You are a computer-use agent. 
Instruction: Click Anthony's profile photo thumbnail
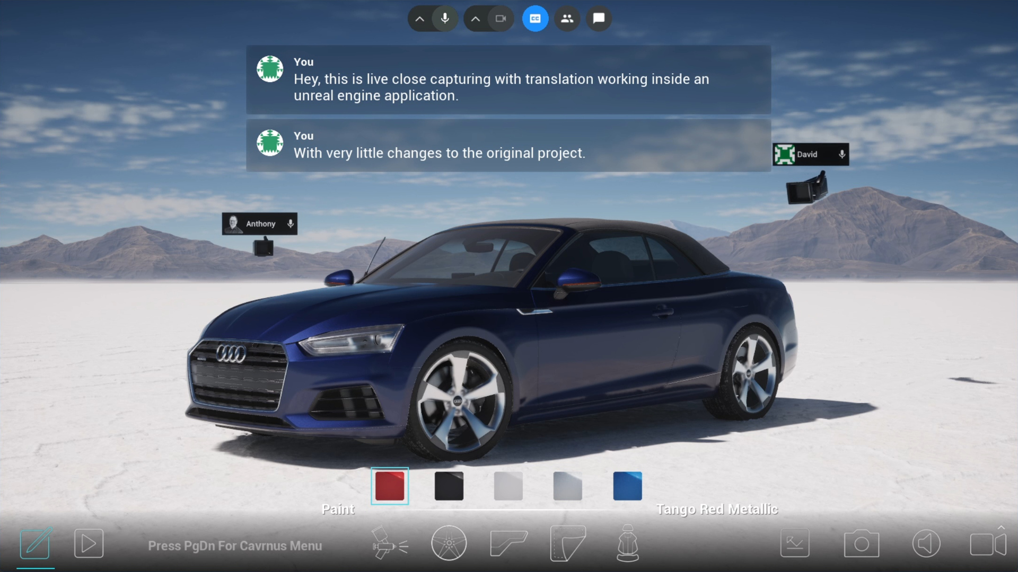[233, 224]
